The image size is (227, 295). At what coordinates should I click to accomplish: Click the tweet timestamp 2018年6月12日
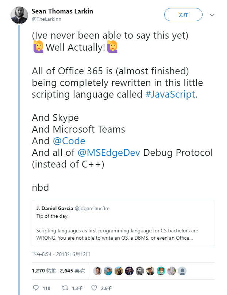point(61,254)
